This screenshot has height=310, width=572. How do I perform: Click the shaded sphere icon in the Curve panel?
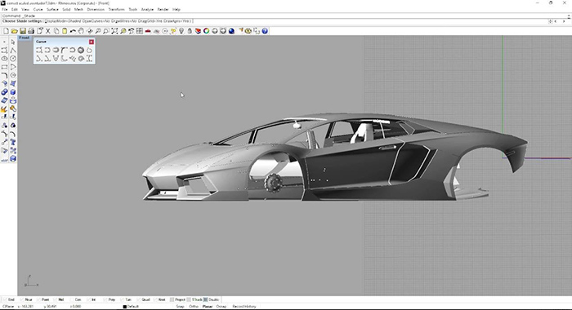81,50
